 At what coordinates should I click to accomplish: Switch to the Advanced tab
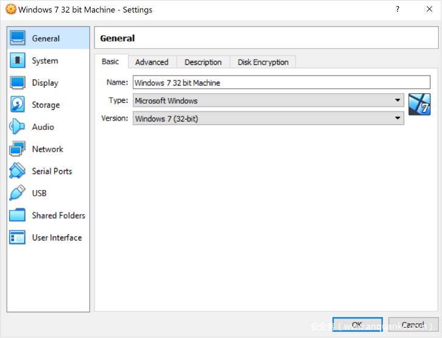point(152,62)
